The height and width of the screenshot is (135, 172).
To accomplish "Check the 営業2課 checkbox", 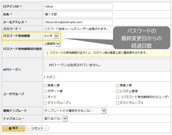I will 118,85.
